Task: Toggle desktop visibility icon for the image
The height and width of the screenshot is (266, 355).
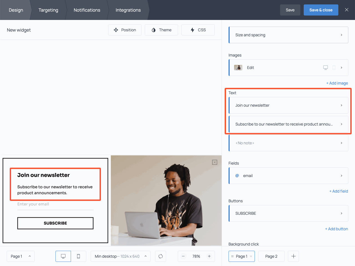Action: [326, 68]
